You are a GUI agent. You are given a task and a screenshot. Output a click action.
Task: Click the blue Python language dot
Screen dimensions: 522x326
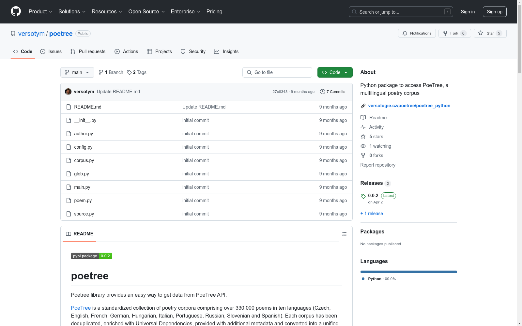[363, 279]
